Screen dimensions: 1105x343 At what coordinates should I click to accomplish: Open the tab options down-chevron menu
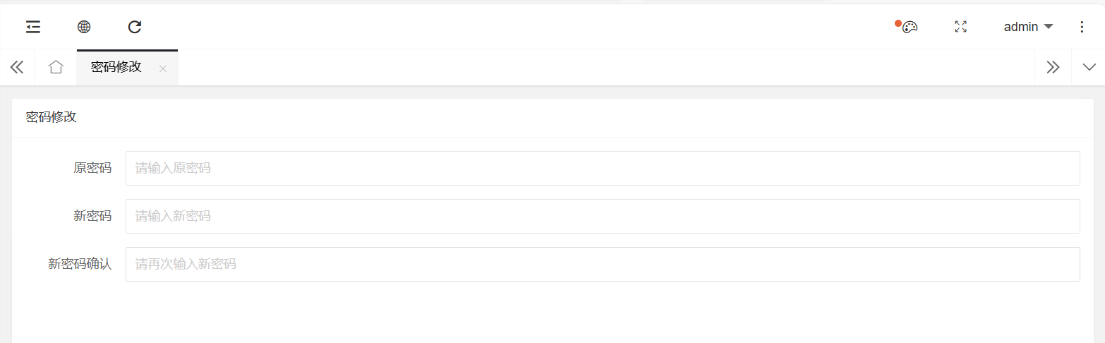[1089, 67]
